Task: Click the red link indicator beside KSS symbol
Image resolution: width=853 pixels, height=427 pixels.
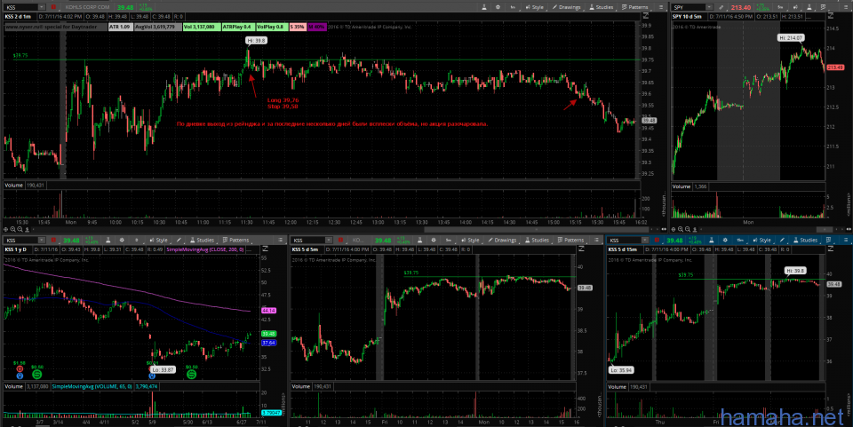Action: (x=53, y=7)
